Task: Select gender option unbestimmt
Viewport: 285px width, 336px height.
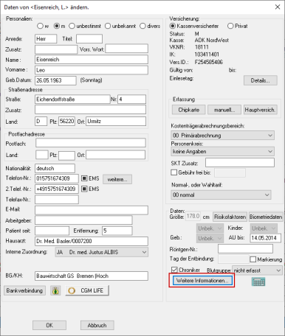Action: pos(72,26)
